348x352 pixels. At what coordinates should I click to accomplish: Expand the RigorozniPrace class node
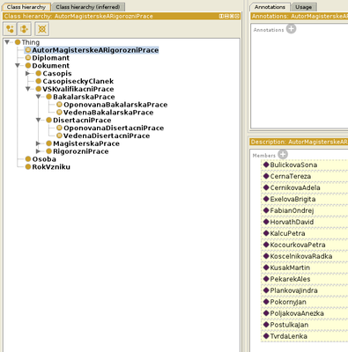tap(38, 151)
